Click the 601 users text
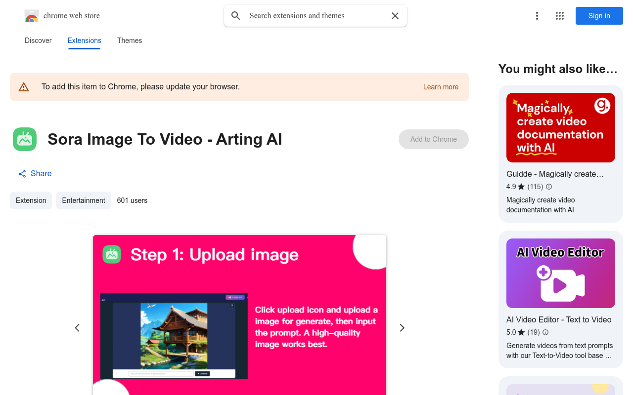Viewport: 633px width, 395px height. tap(132, 200)
